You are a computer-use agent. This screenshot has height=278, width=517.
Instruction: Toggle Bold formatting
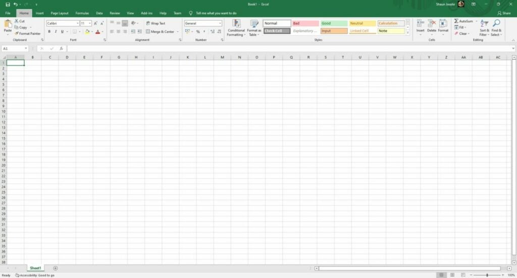click(x=49, y=32)
